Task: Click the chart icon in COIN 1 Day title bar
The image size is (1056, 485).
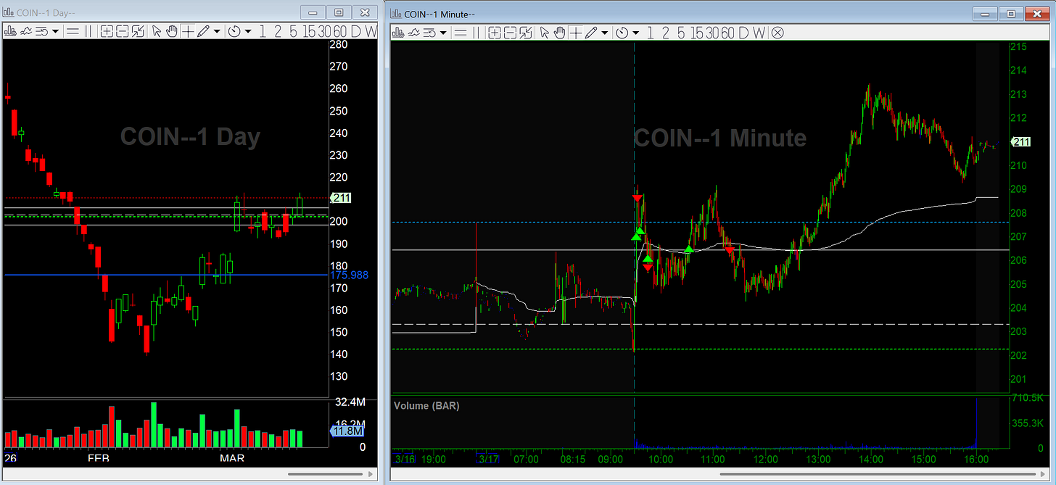Action: point(8,12)
